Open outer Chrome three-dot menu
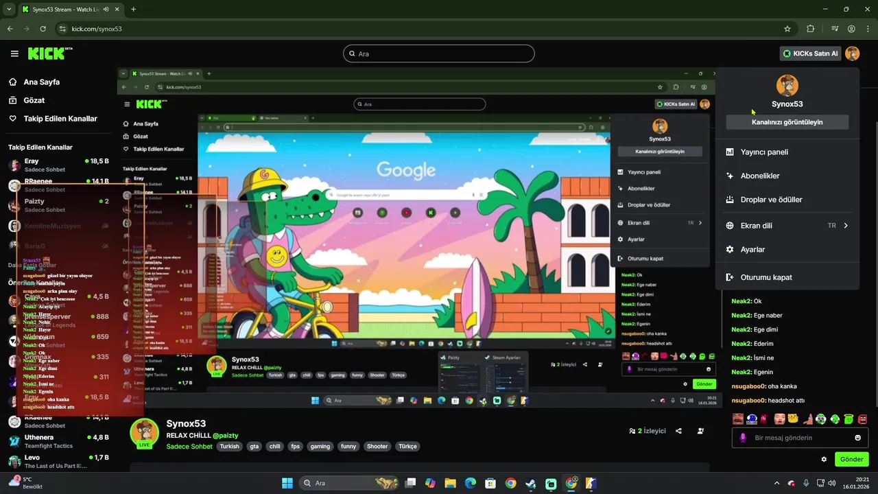 [x=868, y=29]
